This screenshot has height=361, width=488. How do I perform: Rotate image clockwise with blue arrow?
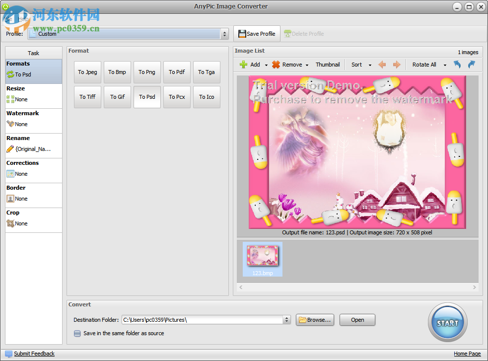click(x=471, y=64)
